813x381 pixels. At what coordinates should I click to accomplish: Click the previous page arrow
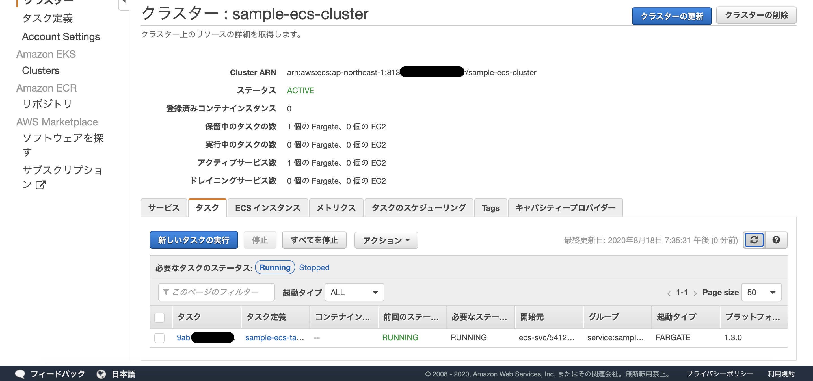click(x=669, y=293)
